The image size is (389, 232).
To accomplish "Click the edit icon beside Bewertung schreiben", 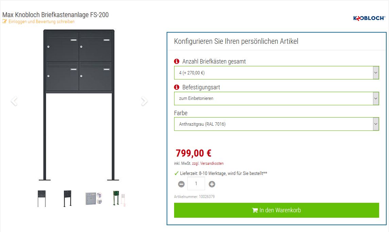I will click(x=4, y=22).
